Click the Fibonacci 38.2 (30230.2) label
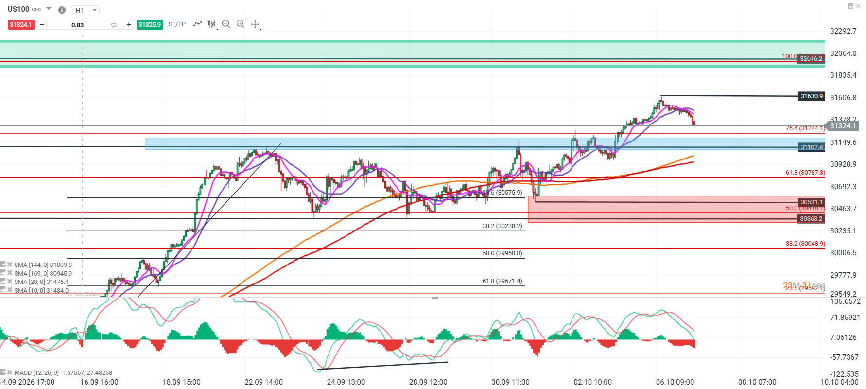The image size is (866, 389). [502, 226]
